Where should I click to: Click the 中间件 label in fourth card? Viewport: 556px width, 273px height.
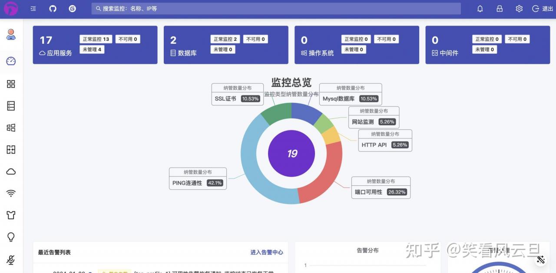pos(445,53)
